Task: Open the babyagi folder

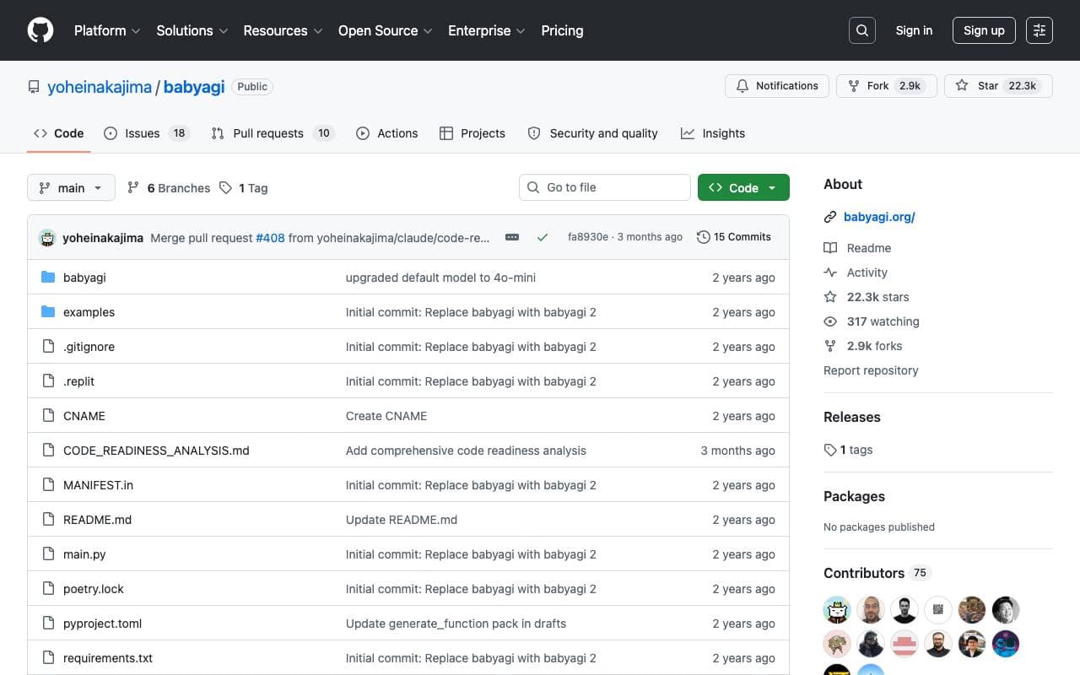Action: click(x=84, y=278)
